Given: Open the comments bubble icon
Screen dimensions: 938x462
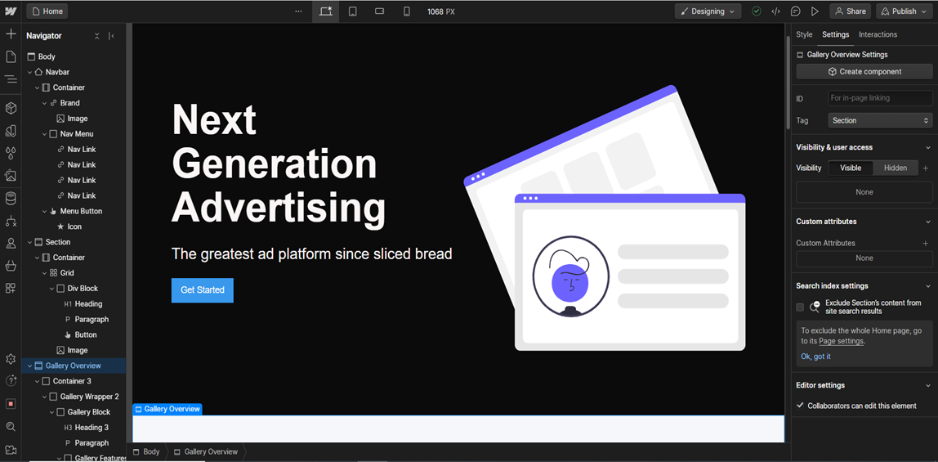Looking at the screenshot, I should [x=795, y=11].
